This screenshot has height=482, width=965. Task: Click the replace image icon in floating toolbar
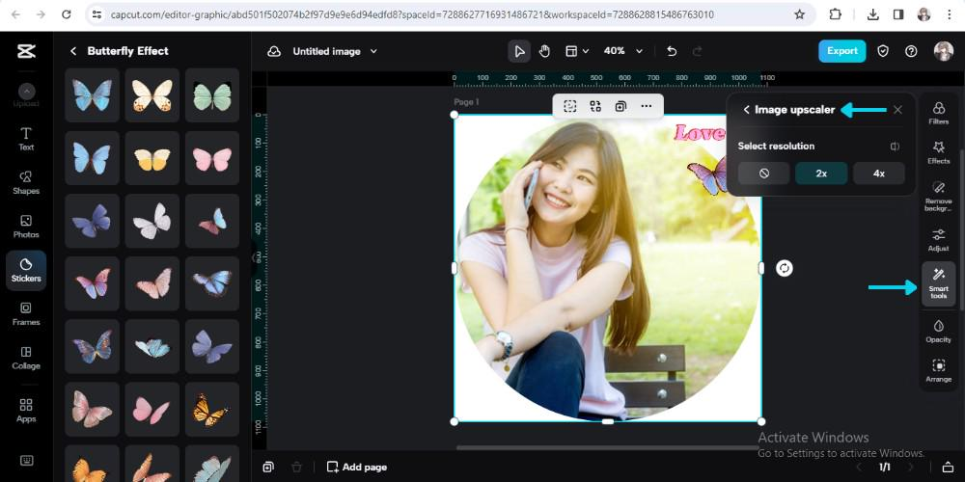click(x=595, y=106)
